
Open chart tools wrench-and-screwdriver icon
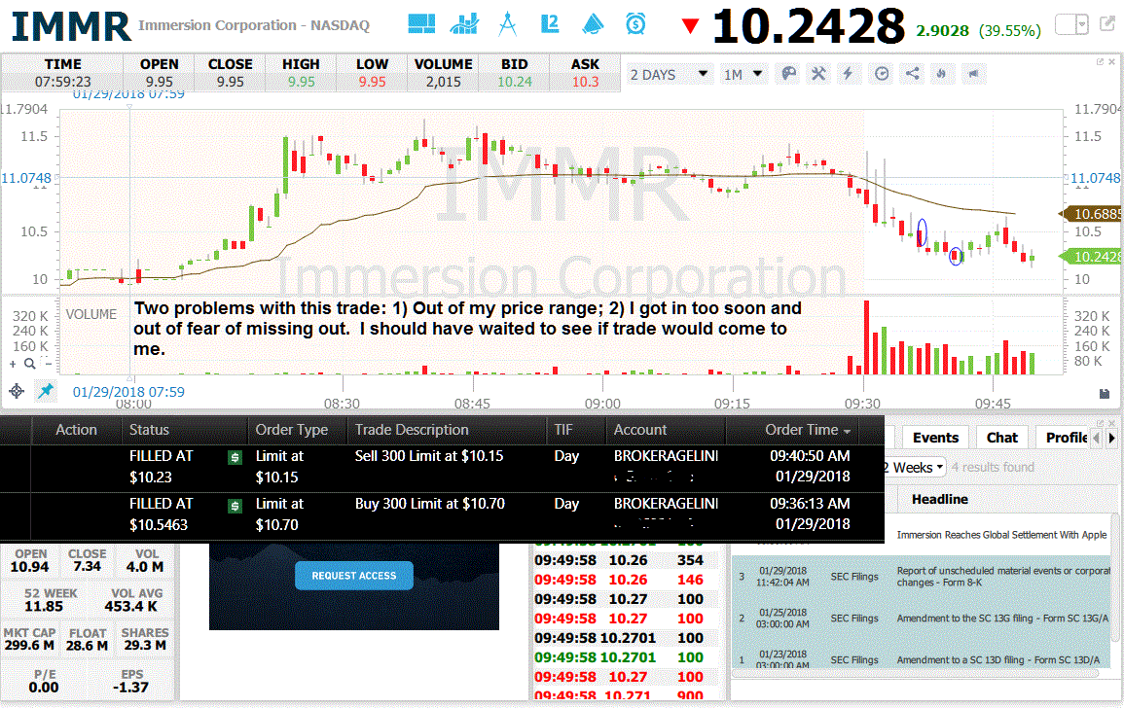click(x=817, y=73)
